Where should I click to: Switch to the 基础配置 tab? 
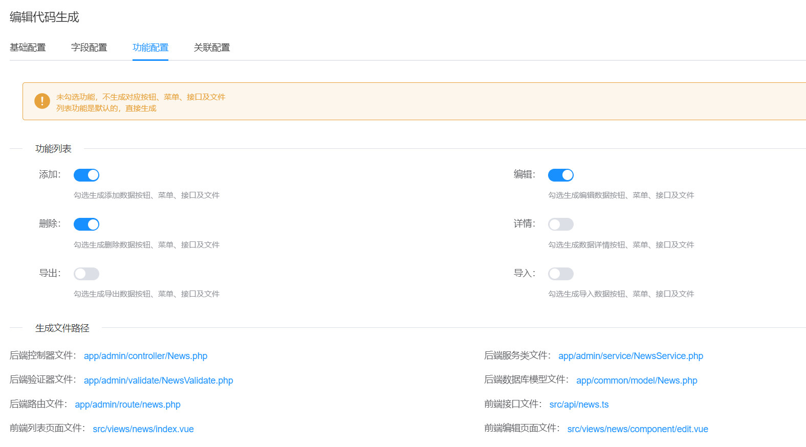tap(28, 48)
